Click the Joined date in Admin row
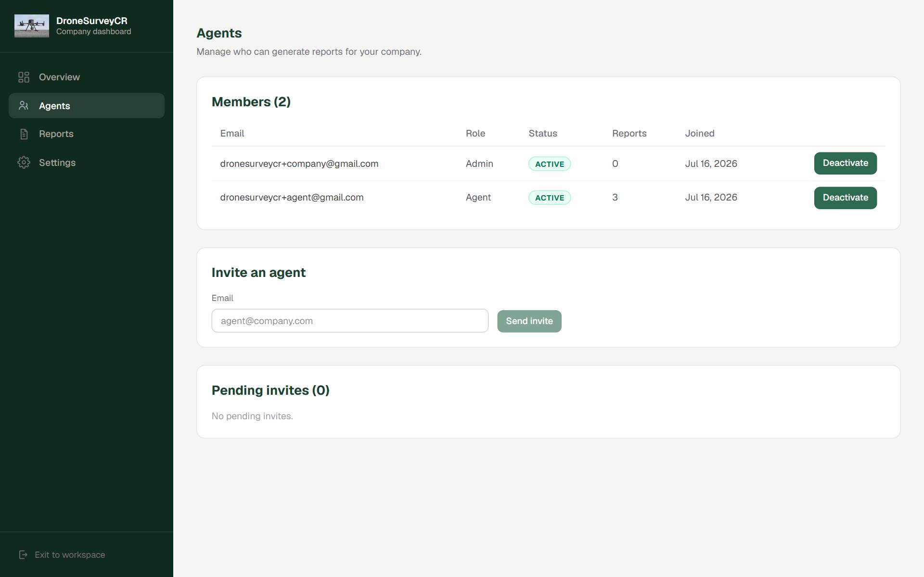 (x=711, y=163)
